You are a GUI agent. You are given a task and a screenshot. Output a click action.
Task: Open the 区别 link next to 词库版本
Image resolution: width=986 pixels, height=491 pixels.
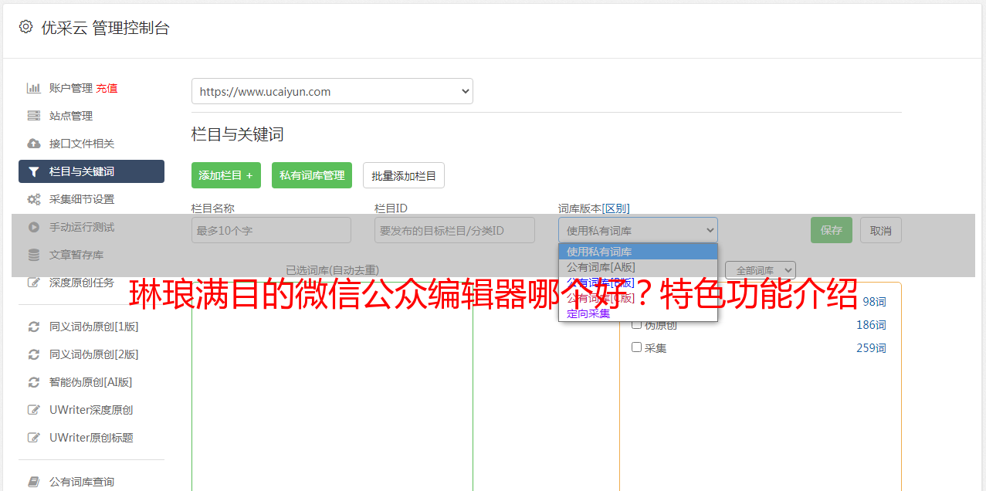[x=616, y=208]
